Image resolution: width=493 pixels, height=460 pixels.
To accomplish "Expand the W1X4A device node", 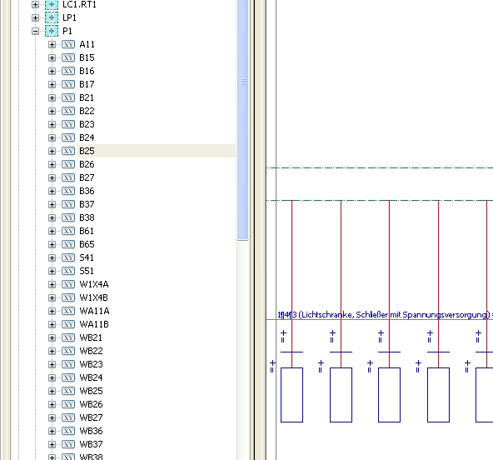I will 52,285.
